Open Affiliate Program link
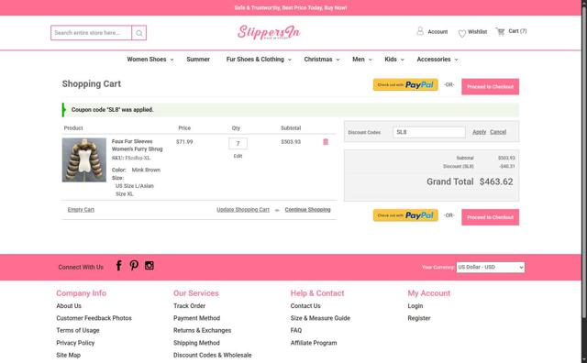The width and height of the screenshot is (587, 363). (x=314, y=343)
